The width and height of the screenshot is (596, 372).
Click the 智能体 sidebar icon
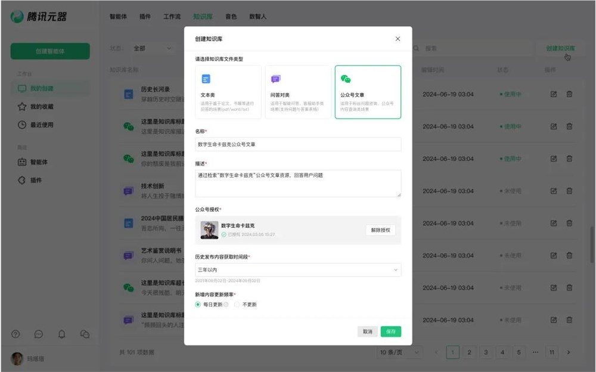coord(22,161)
